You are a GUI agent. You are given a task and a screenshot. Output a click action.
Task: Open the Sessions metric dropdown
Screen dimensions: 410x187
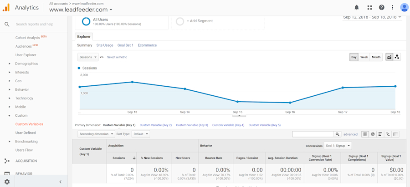tap(88, 57)
